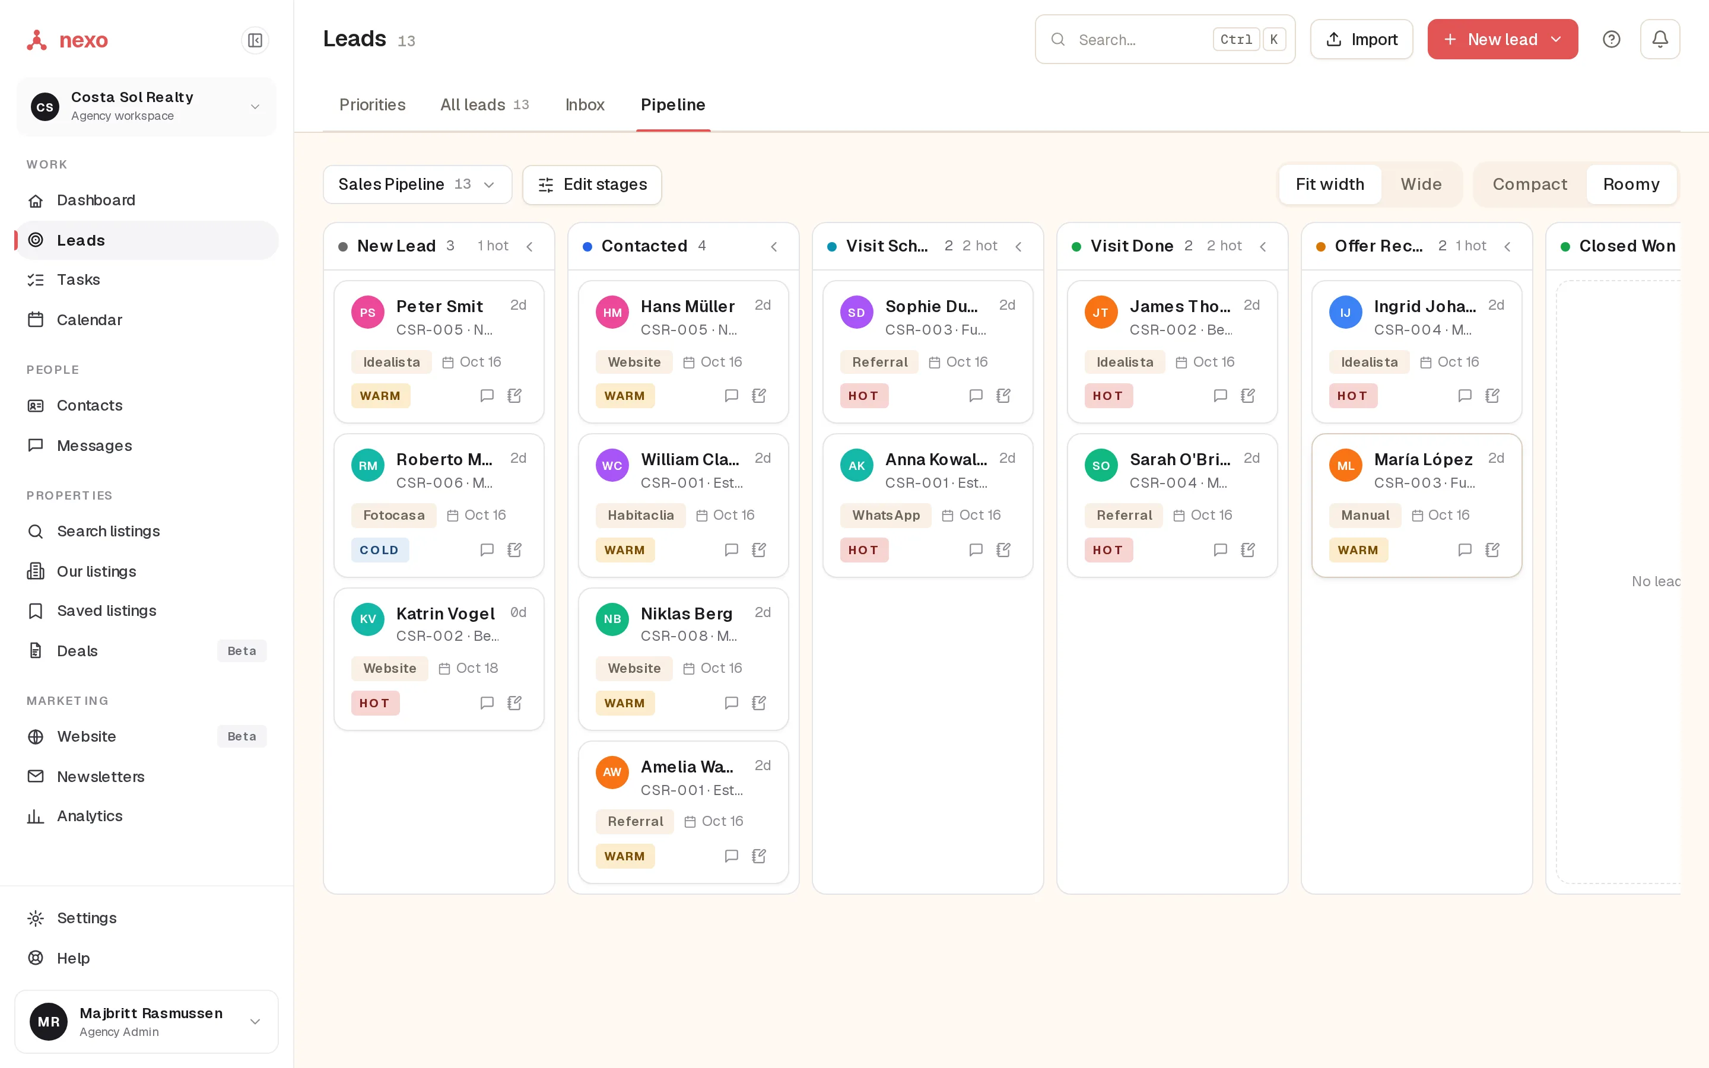Collapse the Offer Rec... column
Image resolution: width=1709 pixels, height=1068 pixels.
[x=1508, y=246]
